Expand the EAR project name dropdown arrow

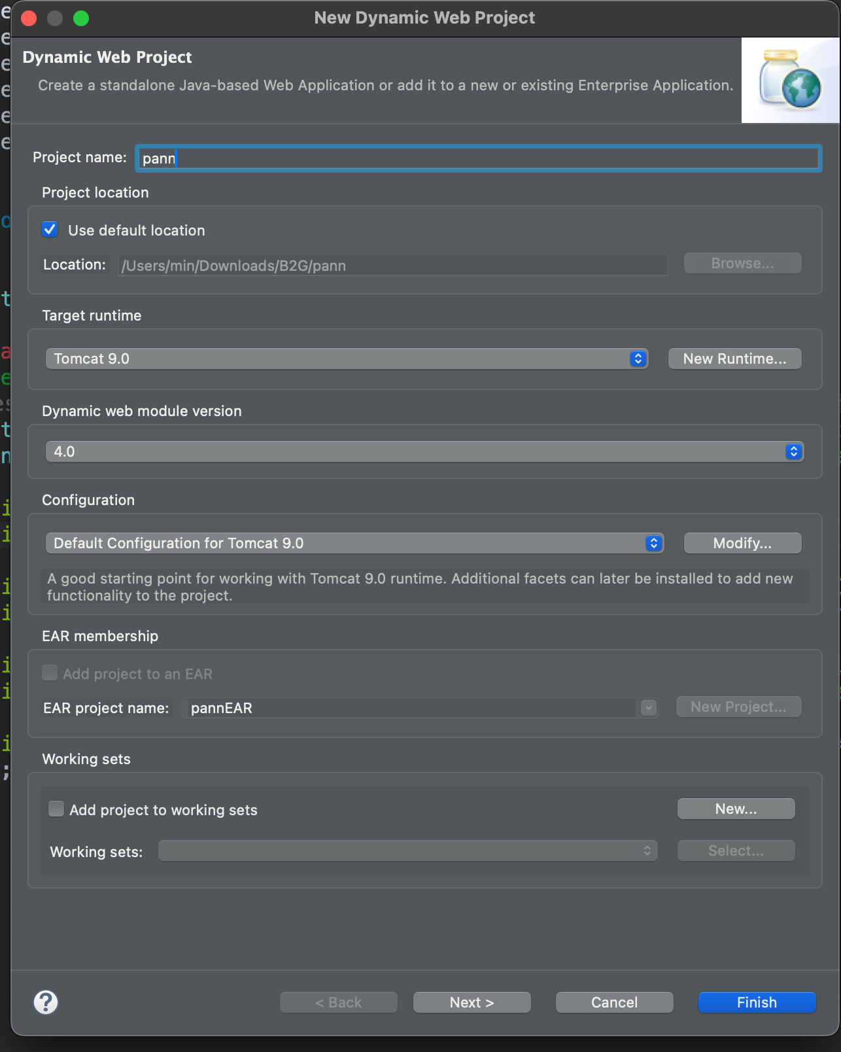click(x=649, y=707)
